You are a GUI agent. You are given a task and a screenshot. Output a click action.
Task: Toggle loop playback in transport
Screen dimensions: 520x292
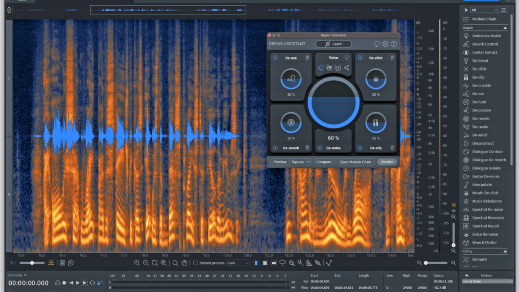[92, 283]
